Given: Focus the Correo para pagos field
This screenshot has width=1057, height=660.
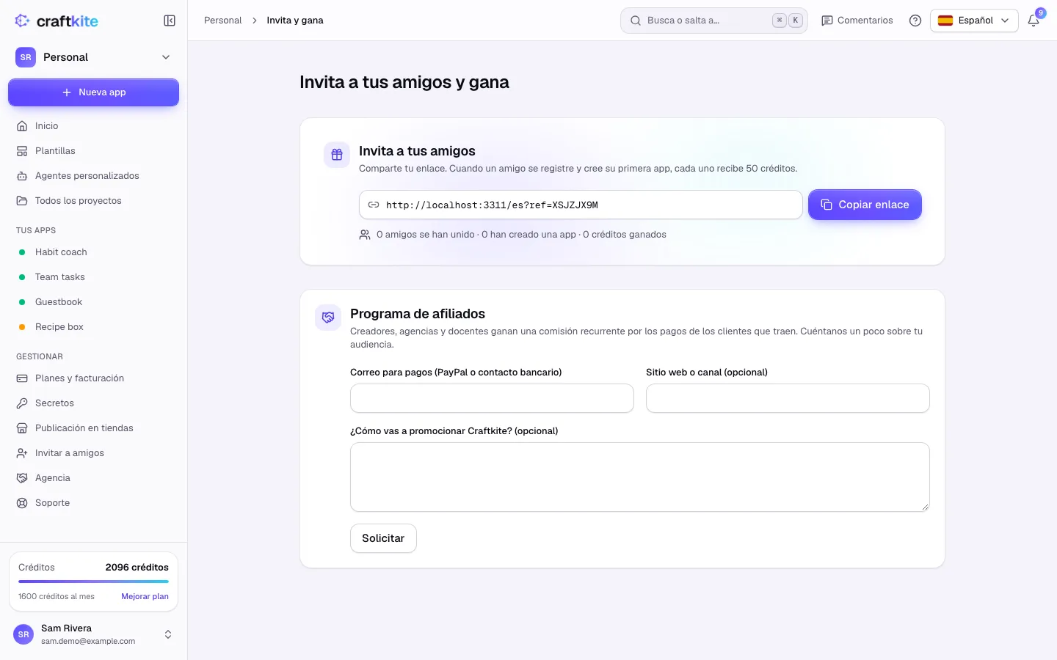Looking at the screenshot, I should pyautogui.click(x=492, y=398).
